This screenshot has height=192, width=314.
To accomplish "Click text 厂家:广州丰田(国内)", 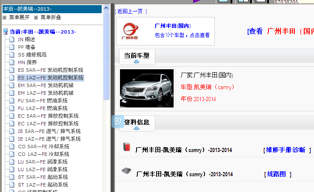I will [x=207, y=75].
